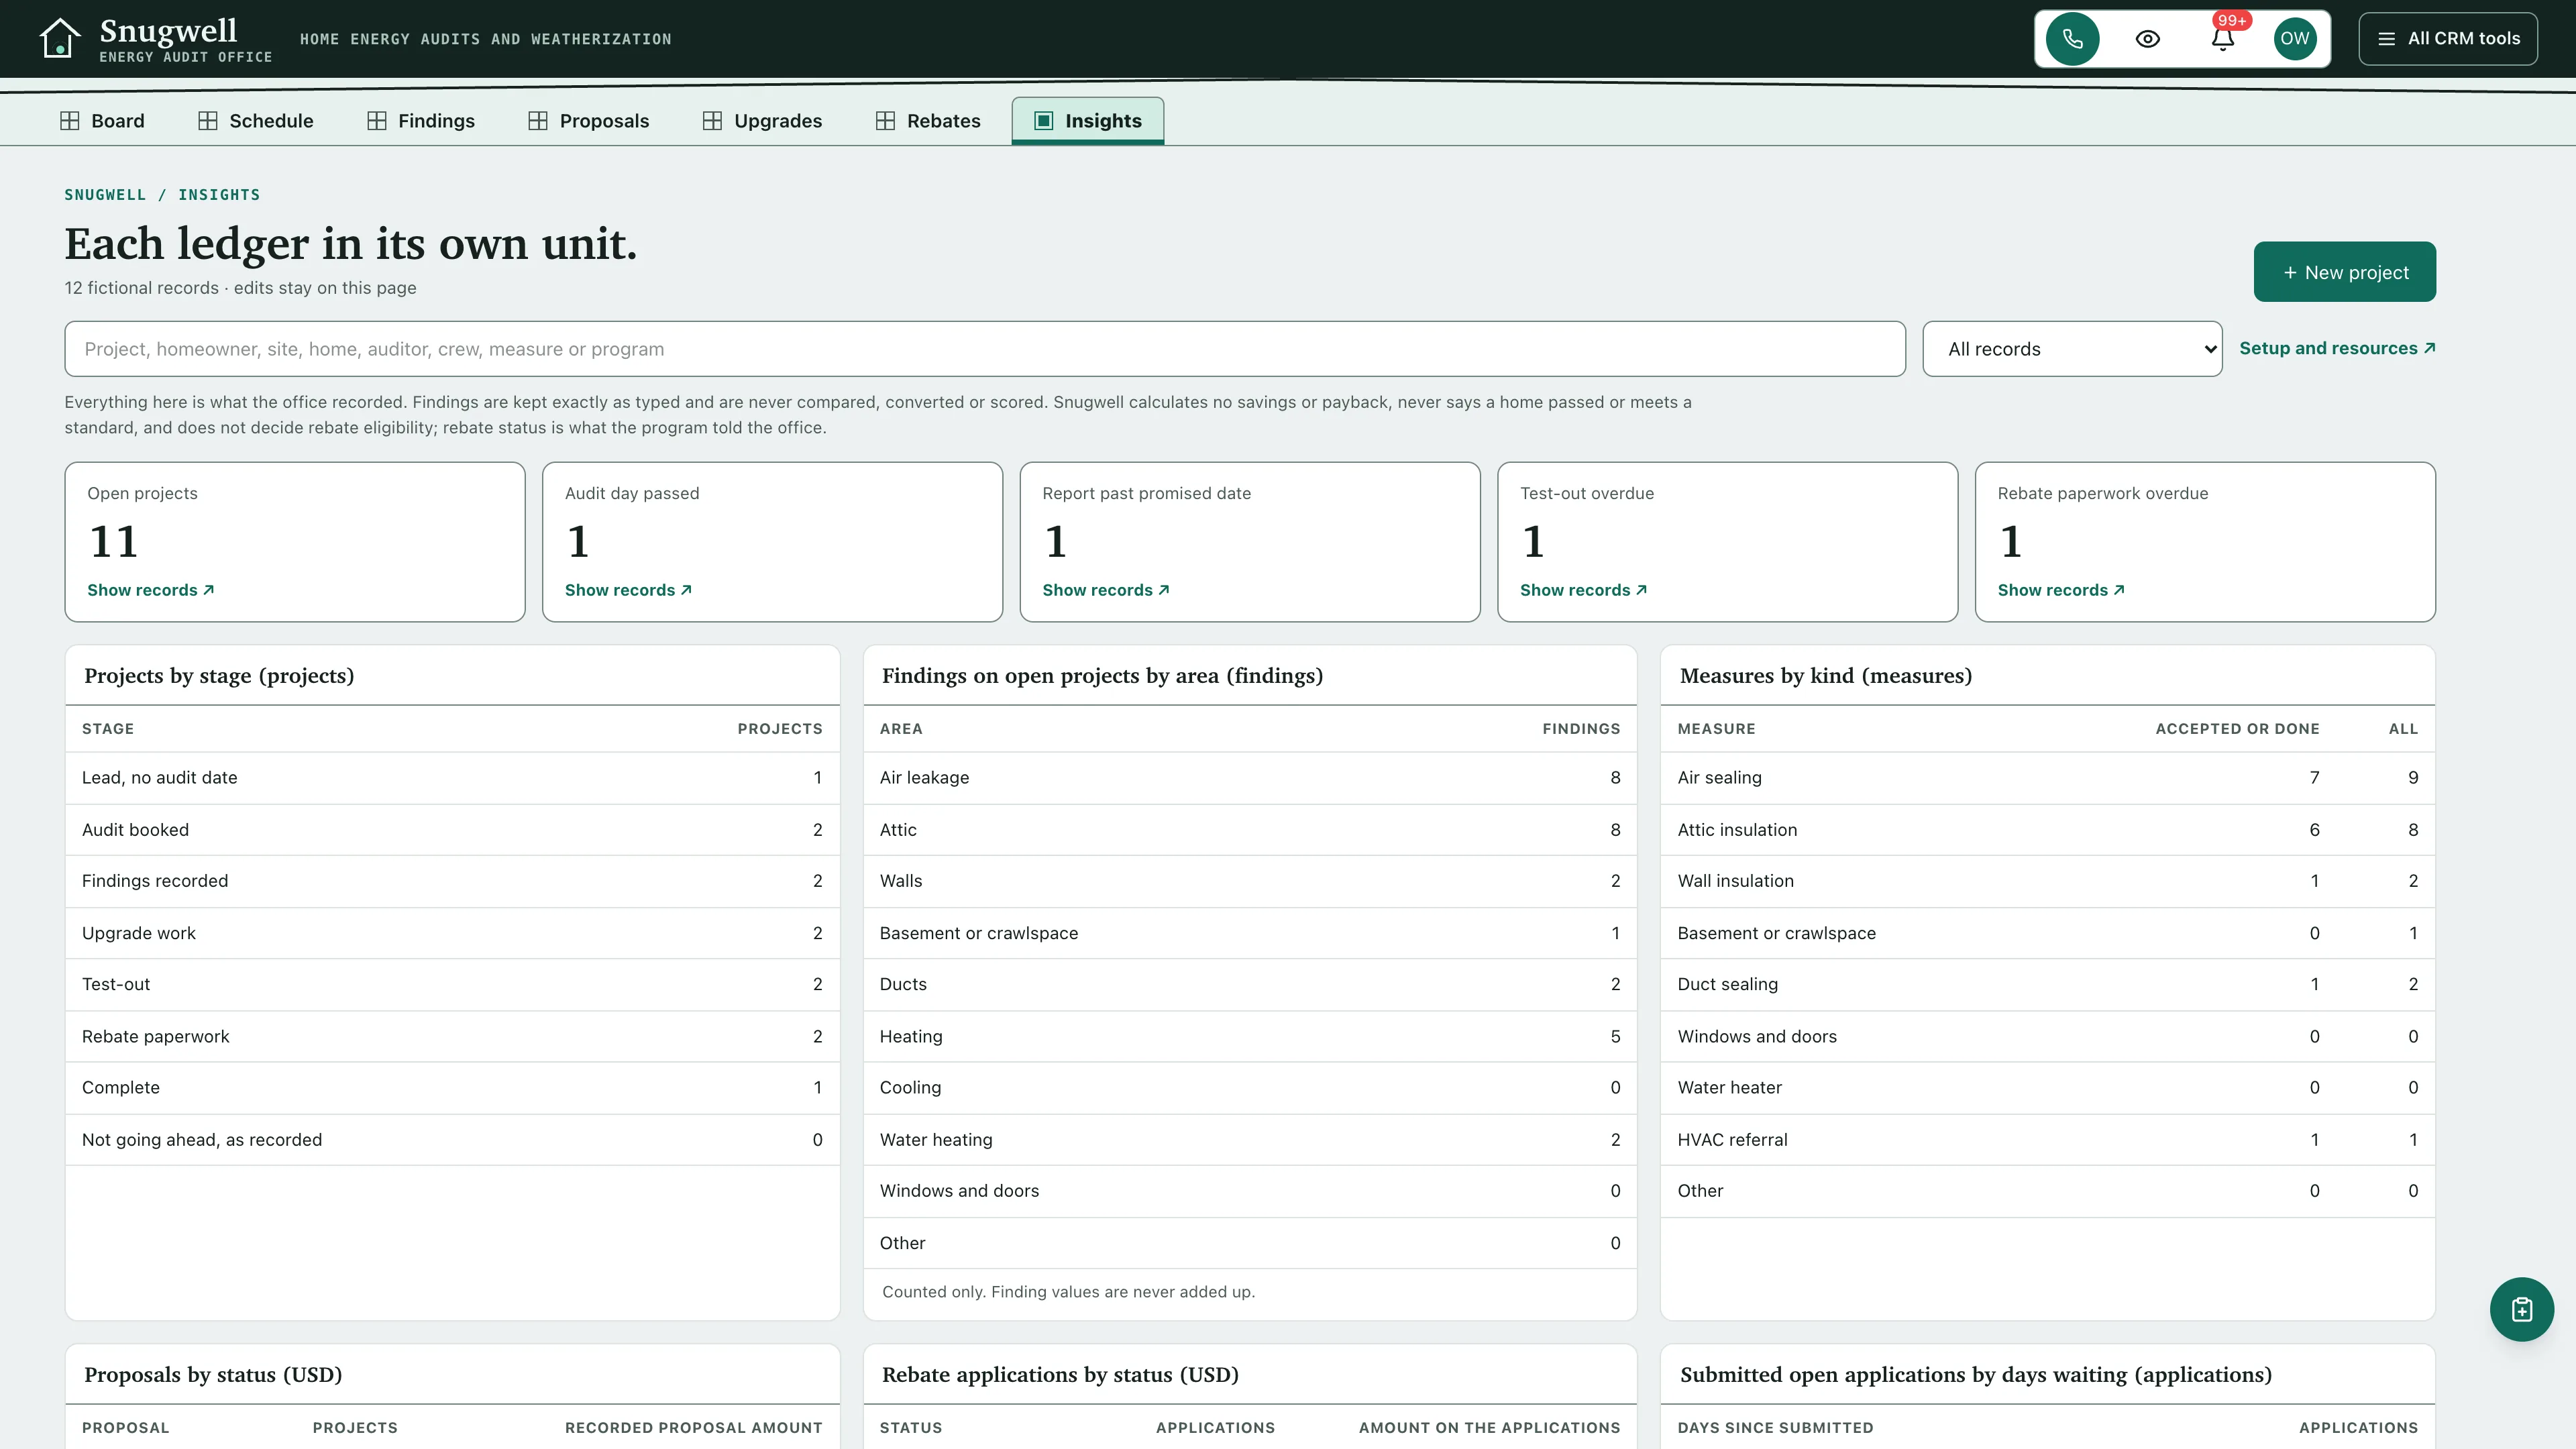Show records for Audit day passed
Screen dimensions: 2576x1449
click(x=628, y=590)
